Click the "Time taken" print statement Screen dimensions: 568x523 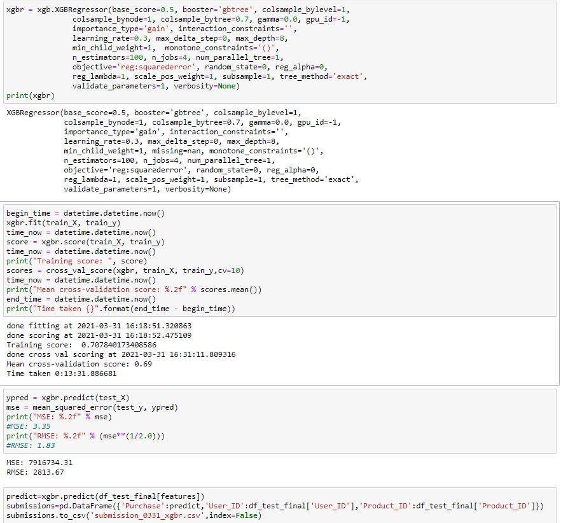click(x=120, y=309)
